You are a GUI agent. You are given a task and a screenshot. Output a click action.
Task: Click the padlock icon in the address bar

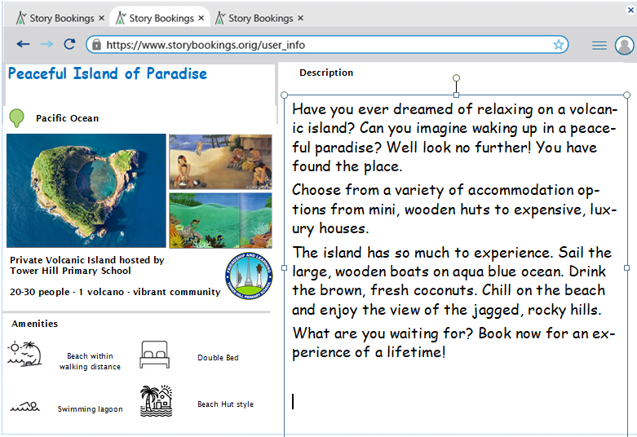[x=96, y=44]
